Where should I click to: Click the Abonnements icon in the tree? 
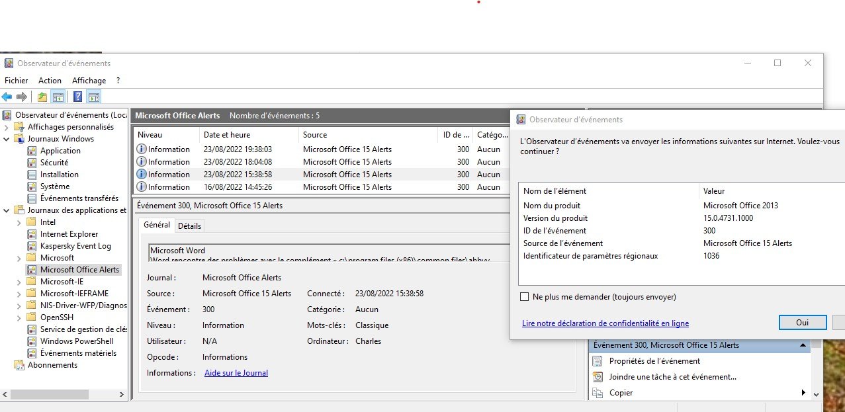click(19, 365)
